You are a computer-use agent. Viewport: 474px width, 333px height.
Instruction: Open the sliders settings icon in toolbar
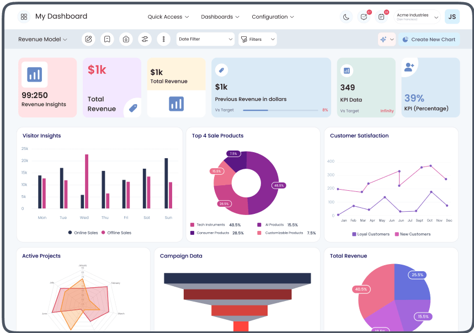coord(145,39)
